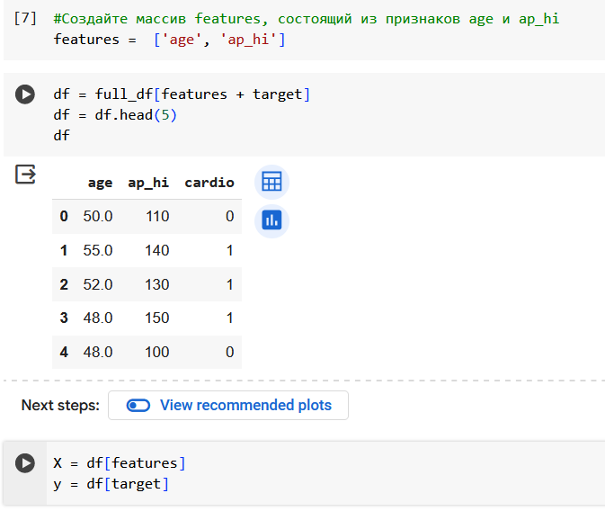Click the ap_hi column header

(148, 183)
